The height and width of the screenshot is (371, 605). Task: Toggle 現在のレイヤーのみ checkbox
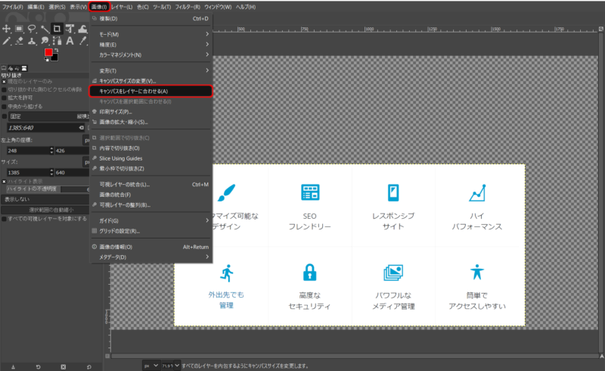[4, 82]
